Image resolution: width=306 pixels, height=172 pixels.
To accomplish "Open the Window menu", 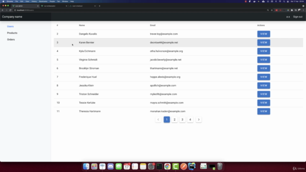I will 65,1.
